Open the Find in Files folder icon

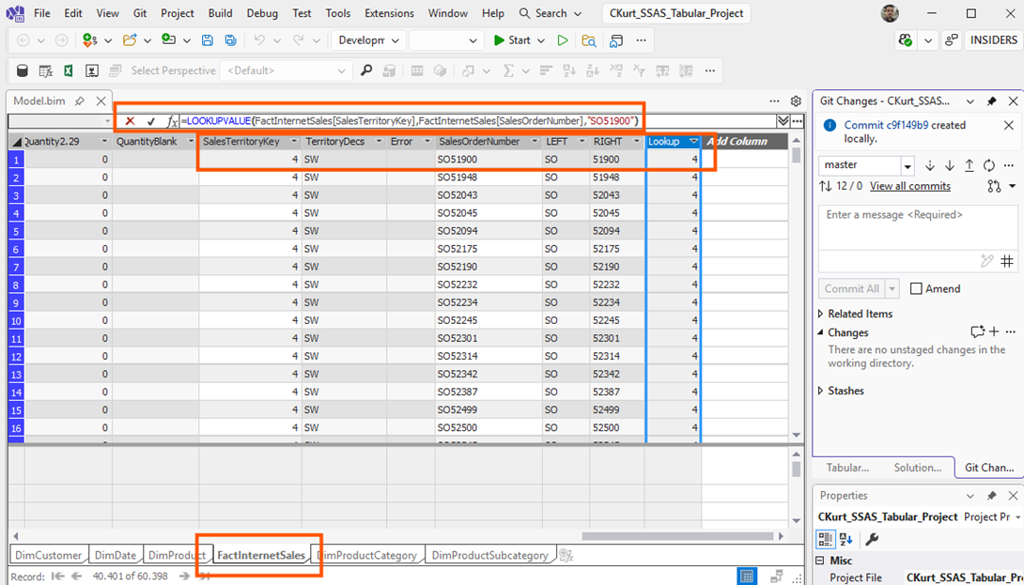[x=589, y=40]
